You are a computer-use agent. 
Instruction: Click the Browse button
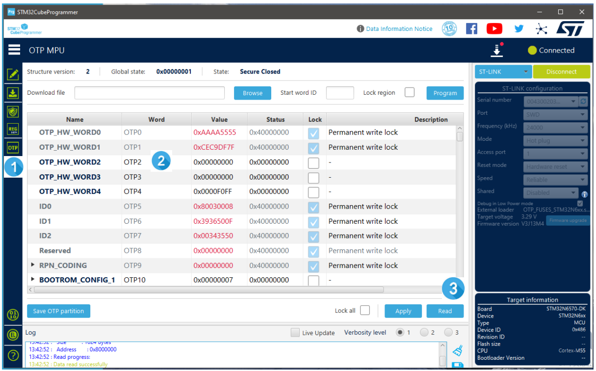[x=252, y=93]
